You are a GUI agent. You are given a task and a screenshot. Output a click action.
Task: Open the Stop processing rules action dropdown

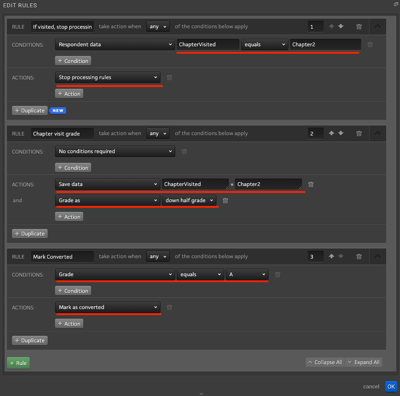[108, 77]
